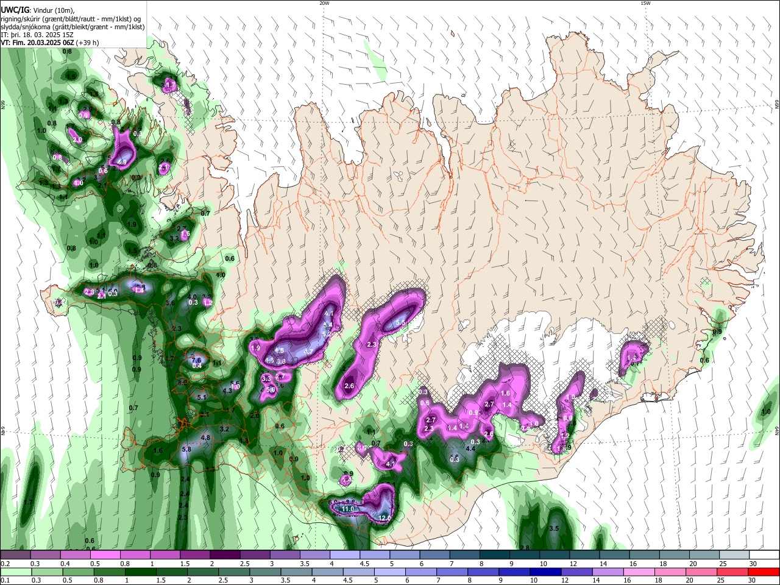Click the '4.9' snowfall value in the Westfjords
Viewport: 780px width, 585px height.
tap(122, 163)
